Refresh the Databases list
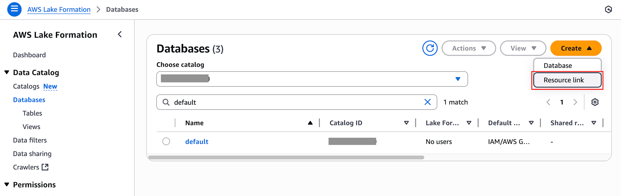The image size is (621, 196). point(430,48)
